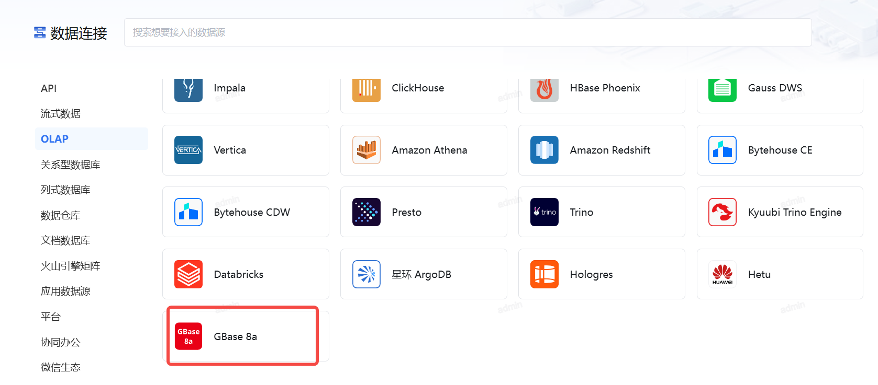The image size is (878, 385).
Task: Select the Bytehouse CDW label
Action: (x=252, y=212)
